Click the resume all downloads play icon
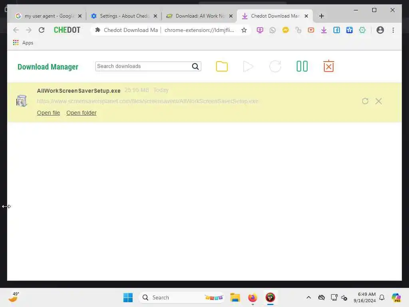The width and height of the screenshot is (409, 307). [248, 66]
